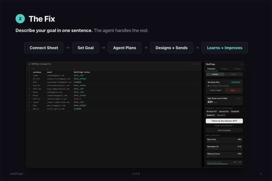Image resolution: width=272 pixels, height=181 pixels.
Task: Click the green sheet icon beside MailPidge Campaign List
Action: point(29,64)
